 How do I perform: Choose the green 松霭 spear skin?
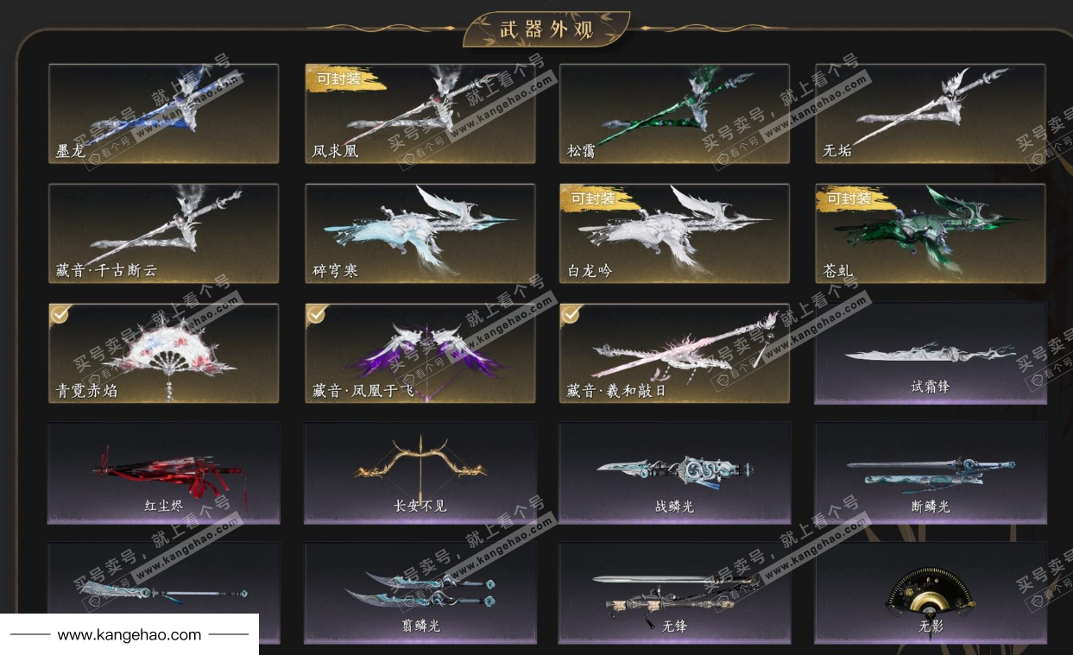pos(674,113)
